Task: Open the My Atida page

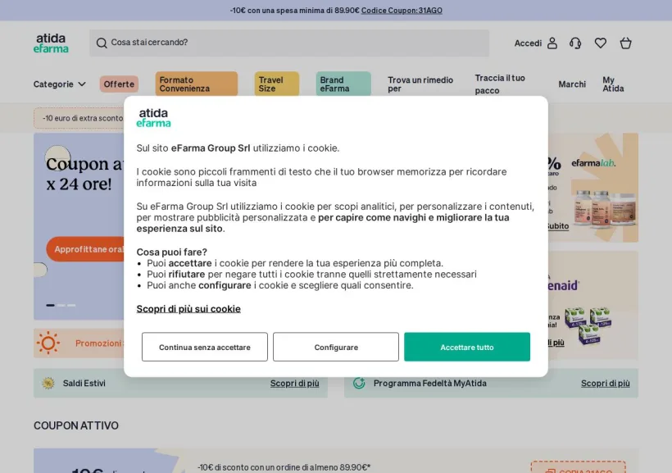Action: (x=613, y=84)
